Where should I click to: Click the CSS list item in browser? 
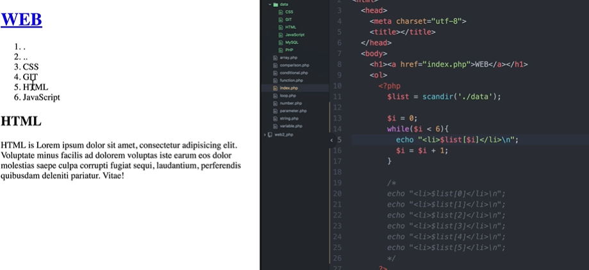(x=30, y=67)
